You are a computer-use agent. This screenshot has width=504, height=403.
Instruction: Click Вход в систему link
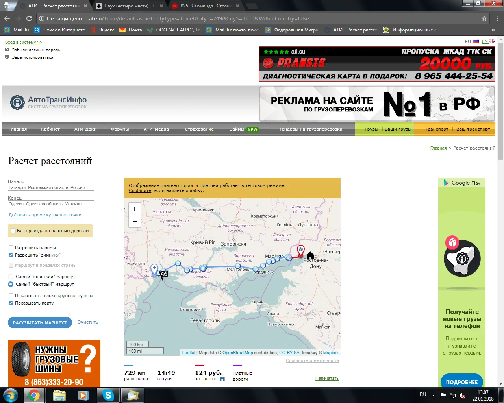pos(24,42)
